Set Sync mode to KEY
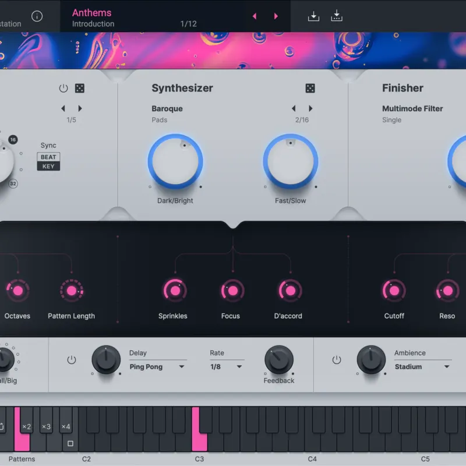Screen dimensions: 466x466 point(48,167)
